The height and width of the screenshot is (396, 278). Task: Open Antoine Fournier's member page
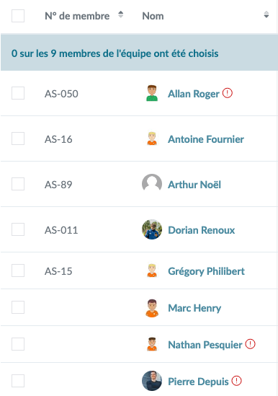click(x=206, y=139)
